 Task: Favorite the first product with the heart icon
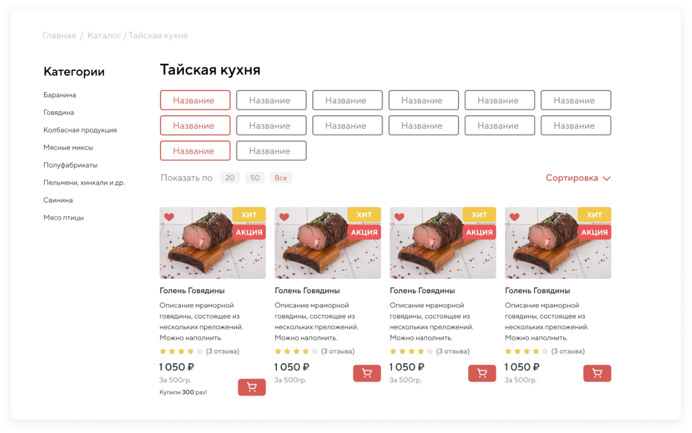click(x=168, y=216)
